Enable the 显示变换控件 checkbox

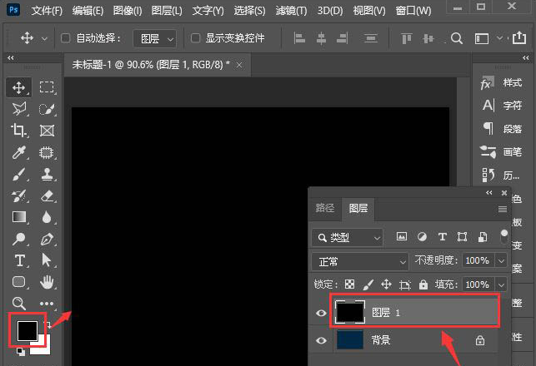(x=195, y=38)
